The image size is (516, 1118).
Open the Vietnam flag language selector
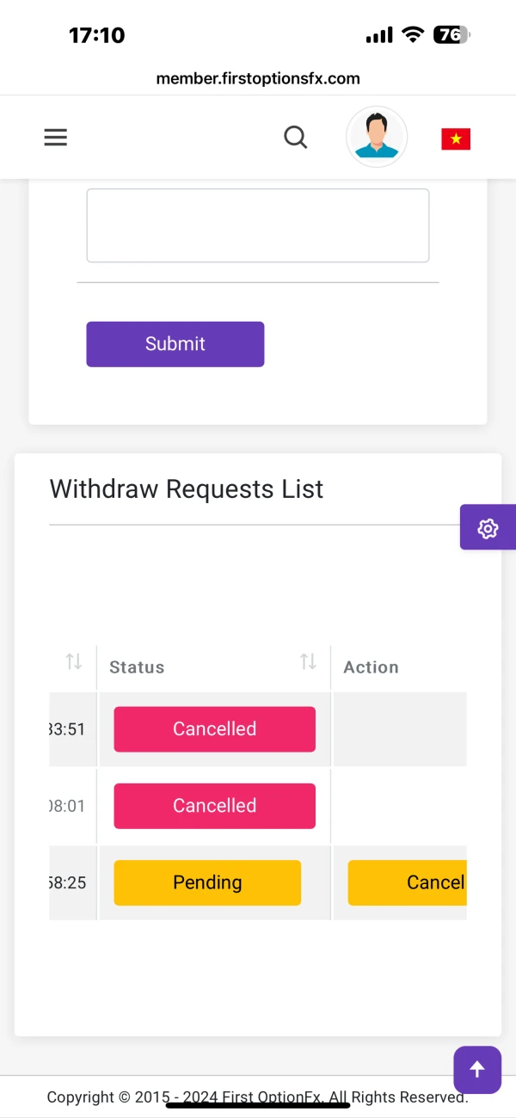(x=456, y=138)
